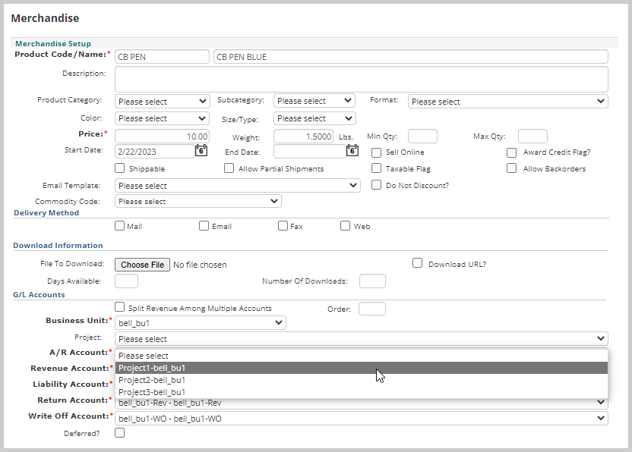Collapse the Project dropdown
Viewport: 632px width, 452px height.
tap(361, 339)
